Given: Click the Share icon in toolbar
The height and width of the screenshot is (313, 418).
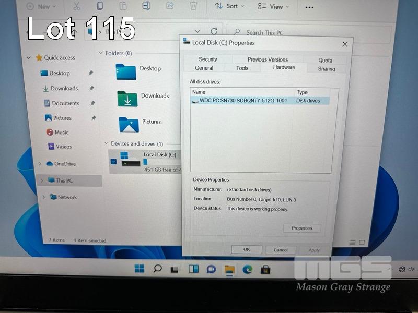Looking at the screenshot, I should 170,6.
